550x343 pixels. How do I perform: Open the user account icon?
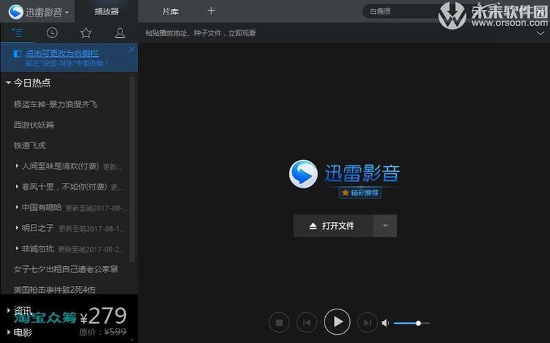120,33
